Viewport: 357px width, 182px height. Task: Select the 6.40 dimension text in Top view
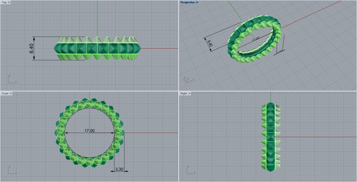tap(32, 48)
